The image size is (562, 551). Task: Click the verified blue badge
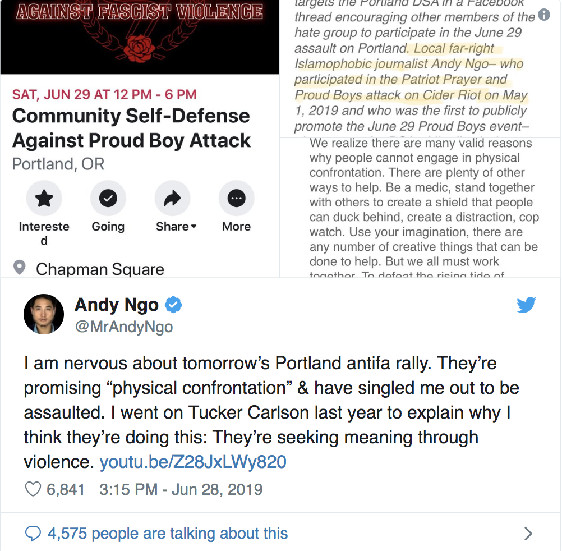(x=173, y=305)
